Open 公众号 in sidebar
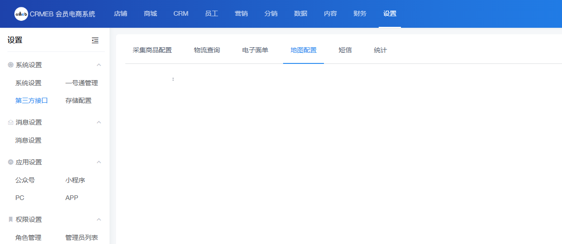Image resolution: width=562 pixels, height=244 pixels. (25, 181)
